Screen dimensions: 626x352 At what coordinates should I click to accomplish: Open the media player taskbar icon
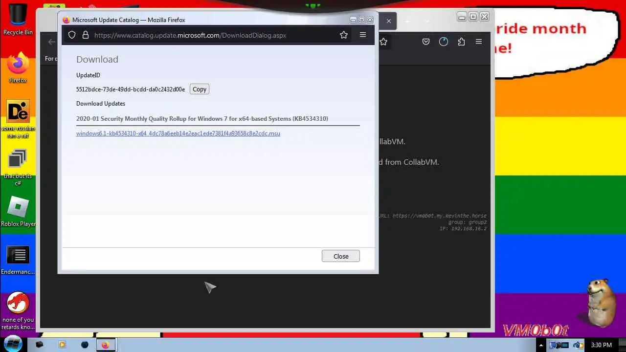[x=62, y=345]
